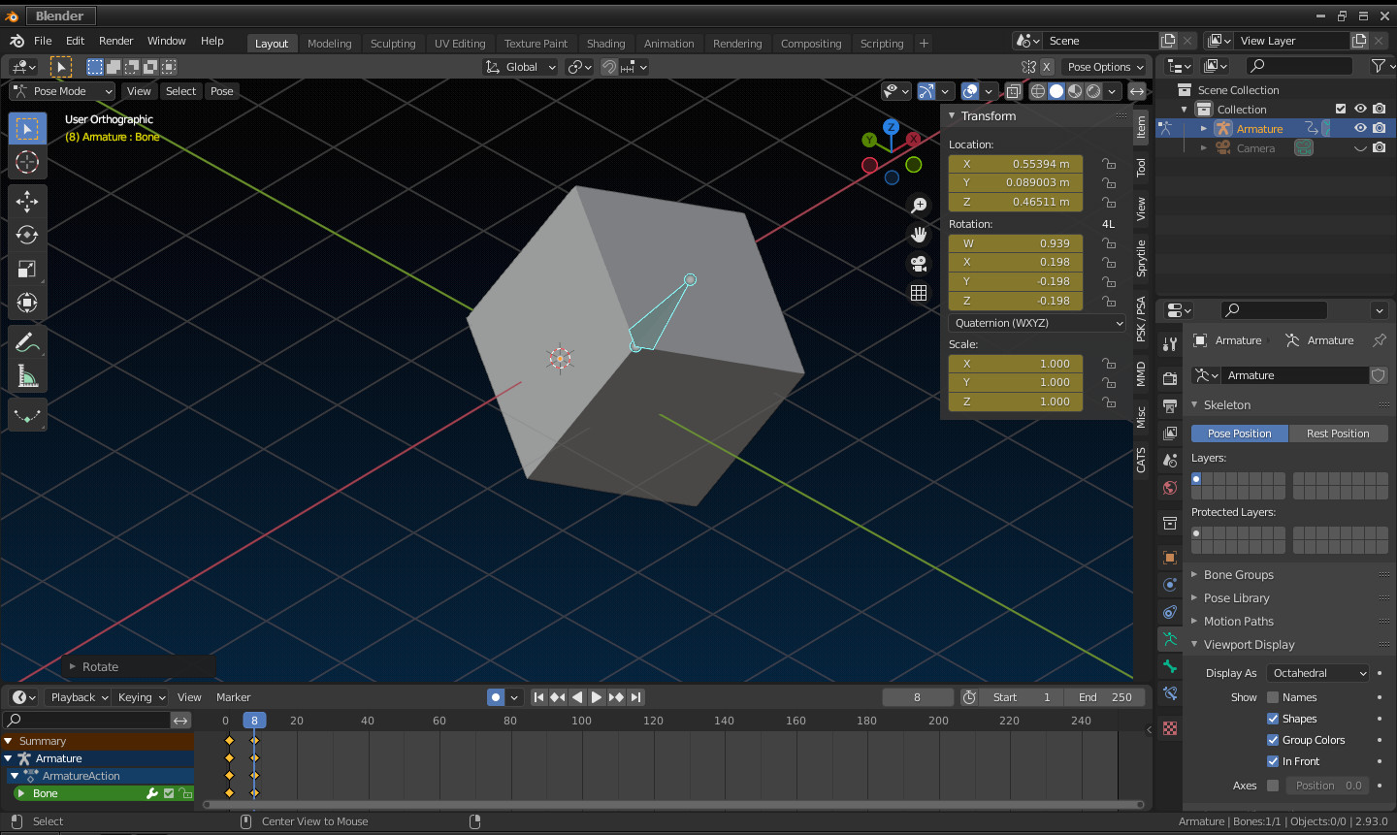Disable the Shapes checkbox under Viewport Display

click(1274, 718)
